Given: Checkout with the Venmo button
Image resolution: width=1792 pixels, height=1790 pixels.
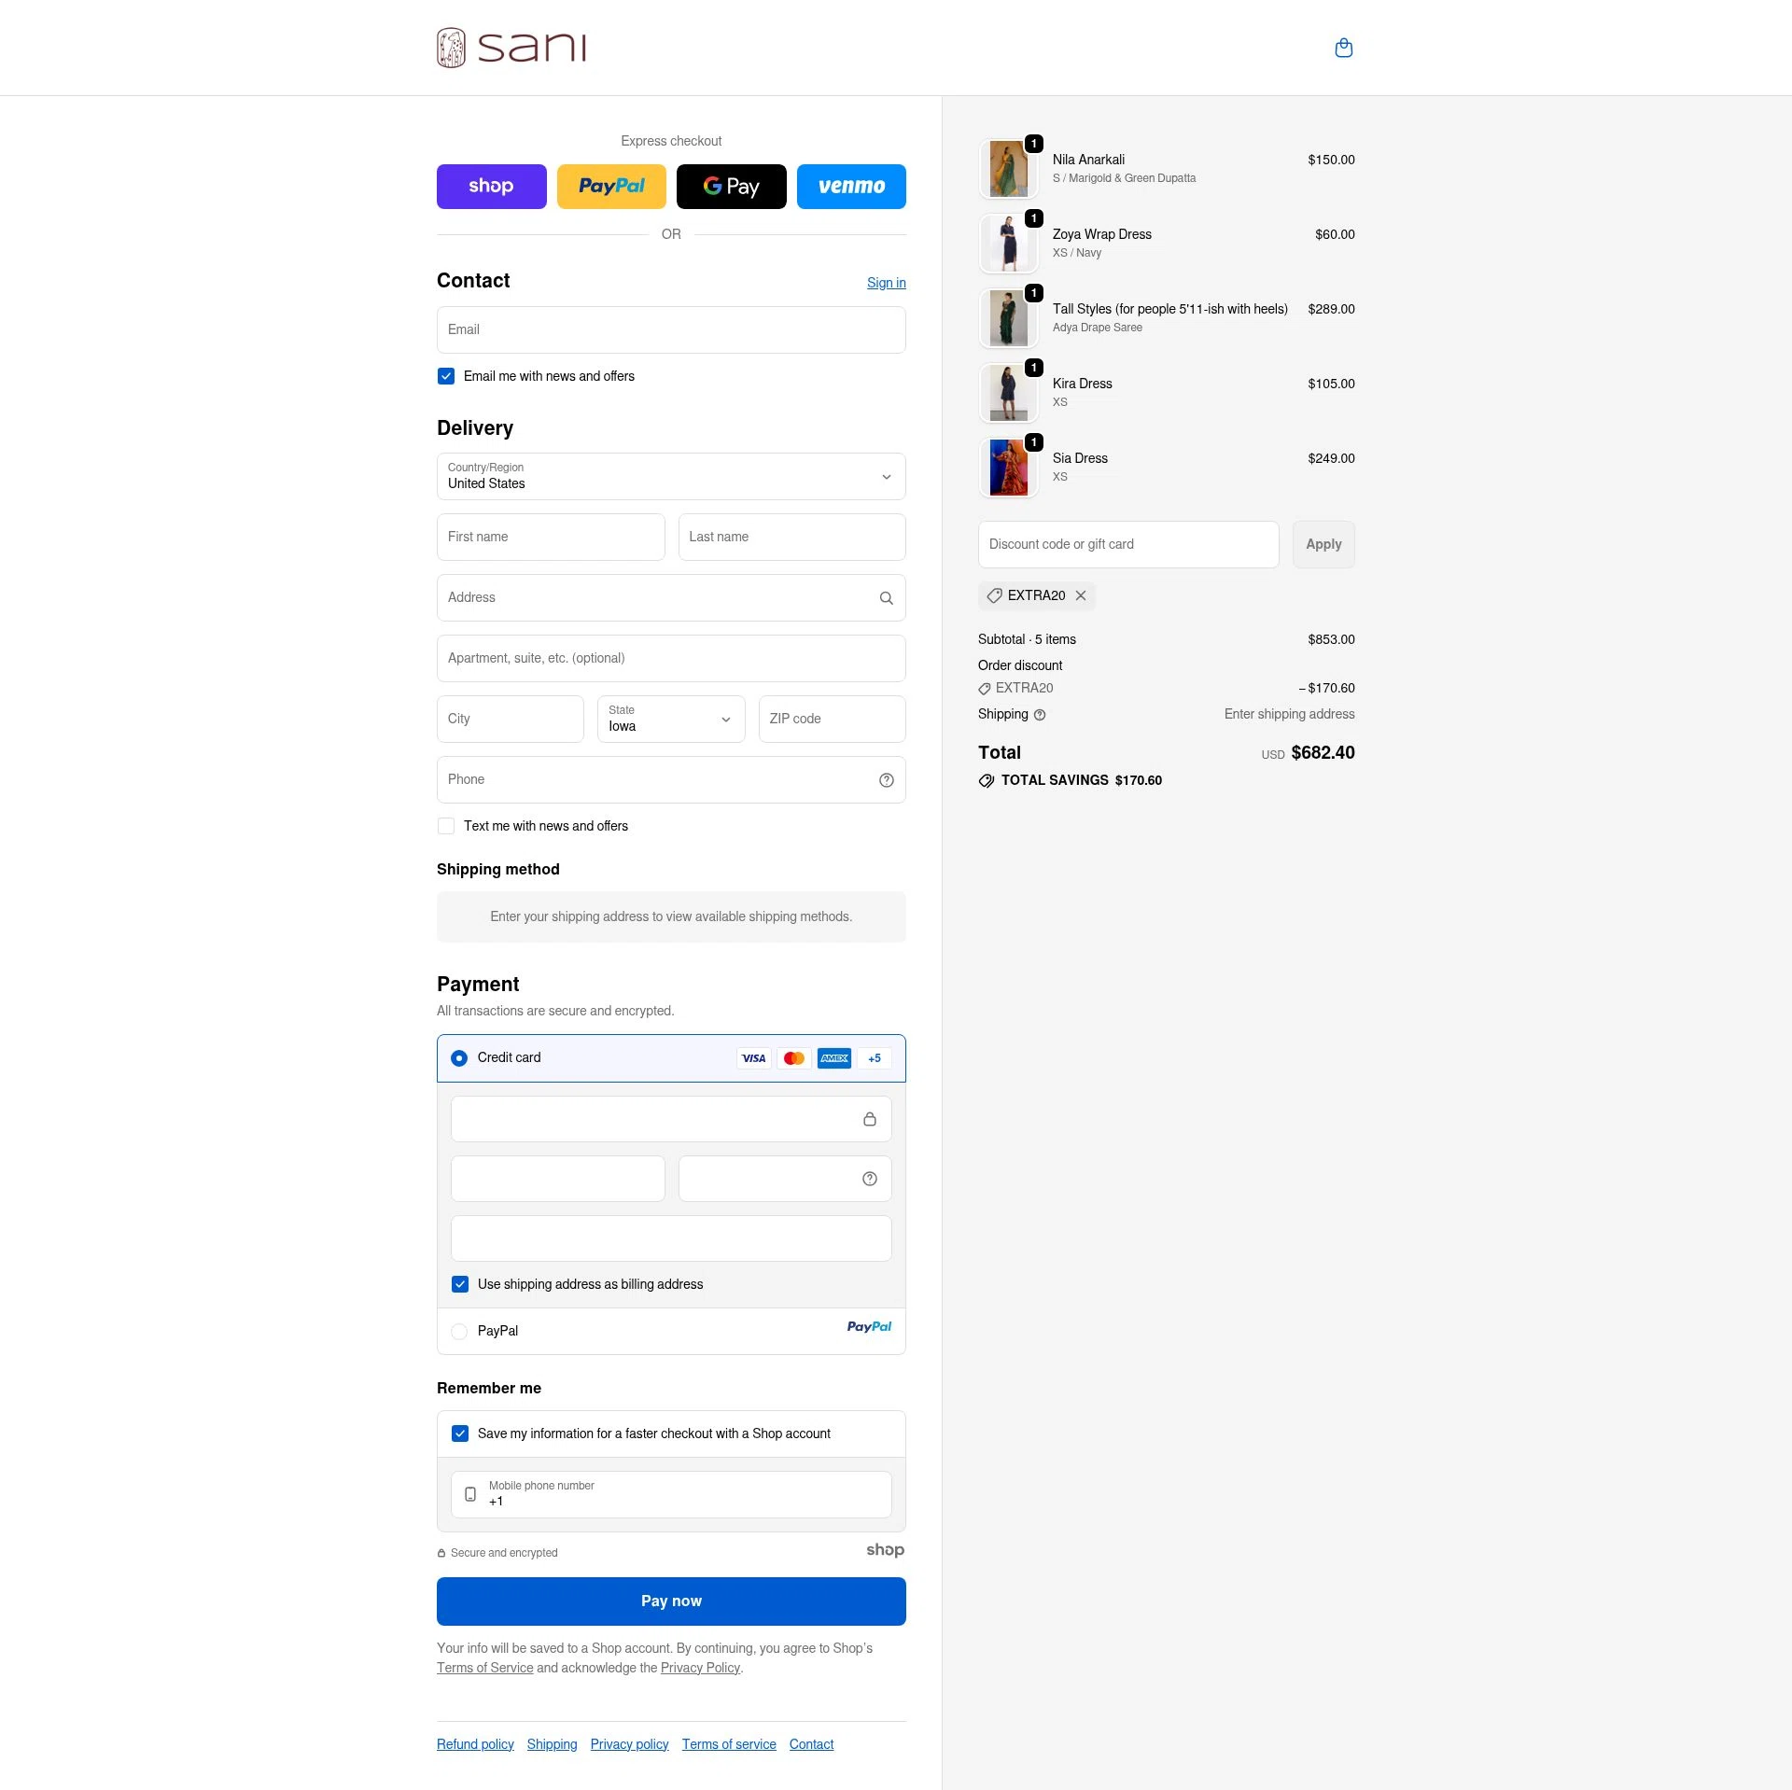Looking at the screenshot, I should (850, 186).
